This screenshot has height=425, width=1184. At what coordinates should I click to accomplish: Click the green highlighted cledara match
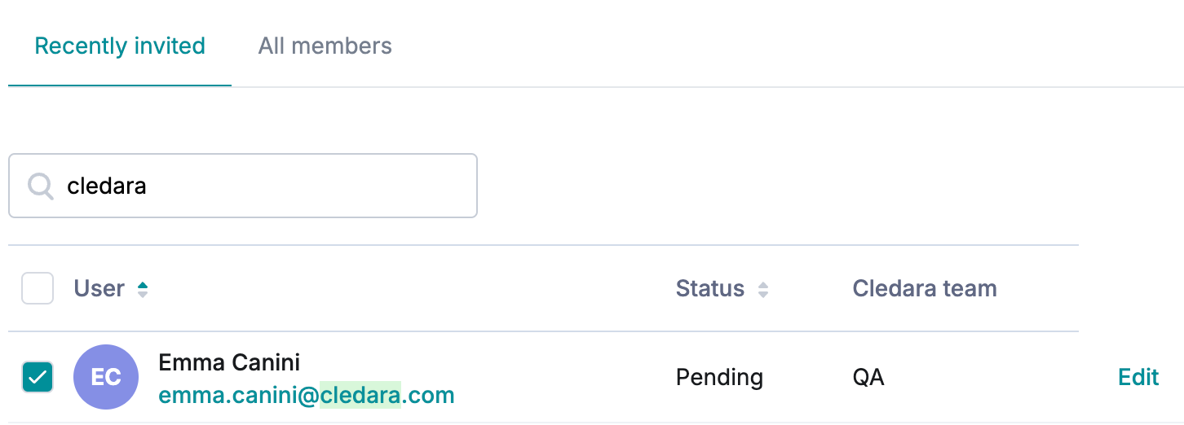coord(360,396)
